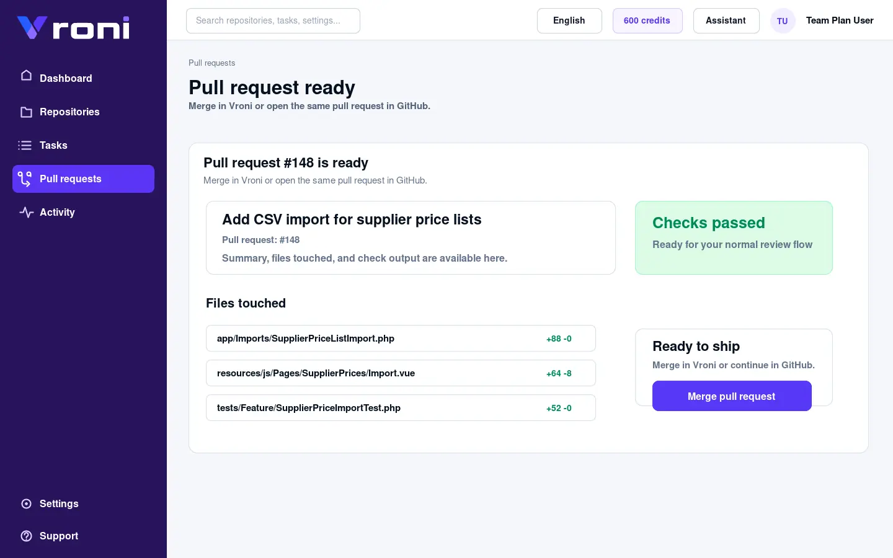
Task: Click the Settings gear icon
Action: point(26,503)
